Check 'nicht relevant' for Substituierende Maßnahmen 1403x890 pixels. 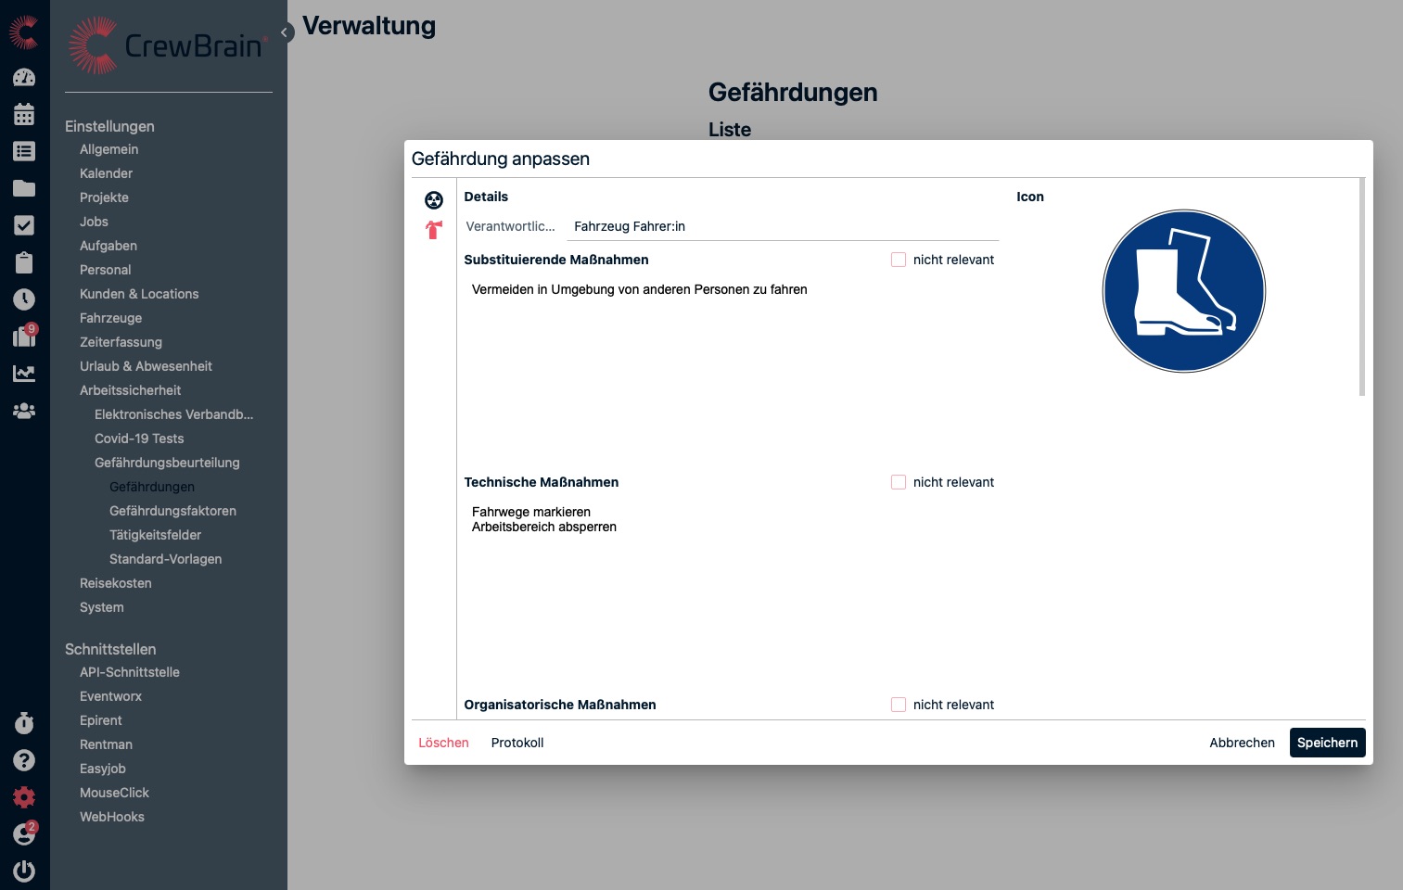pos(899,260)
